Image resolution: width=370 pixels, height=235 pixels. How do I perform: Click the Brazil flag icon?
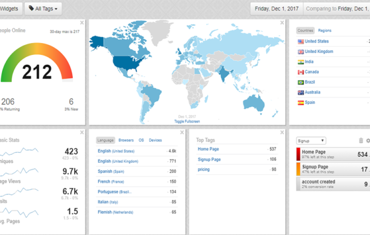click(300, 82)
